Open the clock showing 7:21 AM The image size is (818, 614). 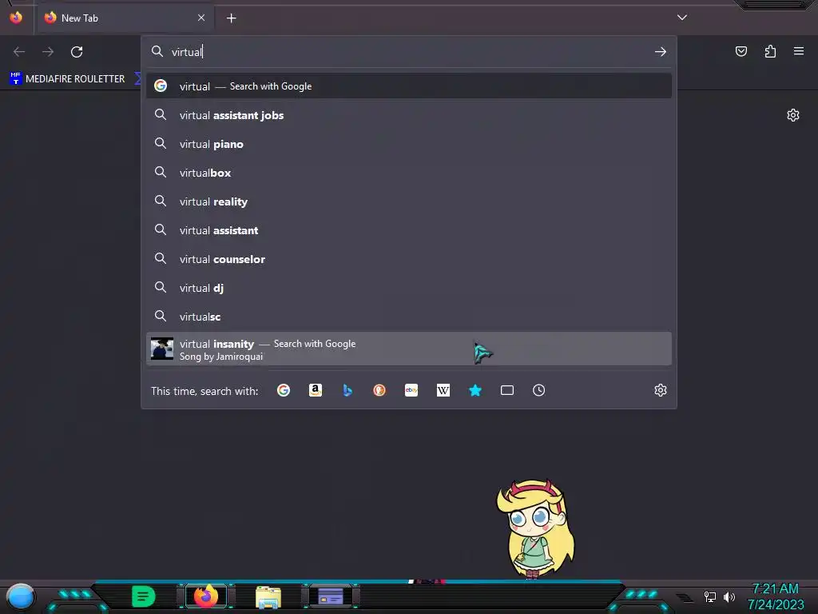click(x=776, y=596)
